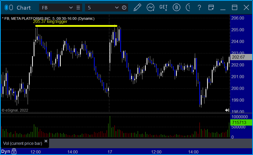253x155 pixels.
Task: Click the circled T icon
Action: (x=188, y=8)
